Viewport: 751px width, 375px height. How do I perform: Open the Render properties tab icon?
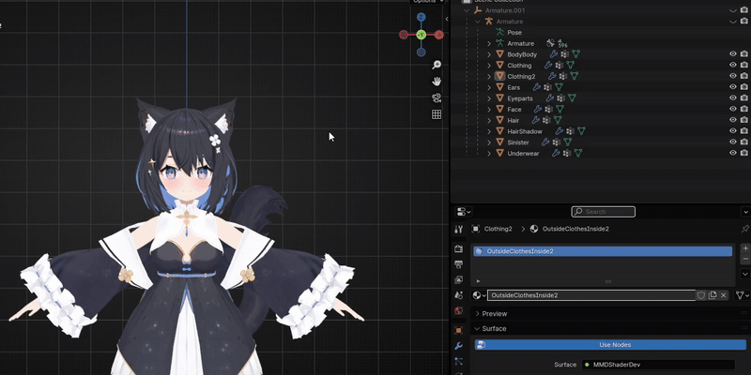pyautogui.click(x=458, y=248)
